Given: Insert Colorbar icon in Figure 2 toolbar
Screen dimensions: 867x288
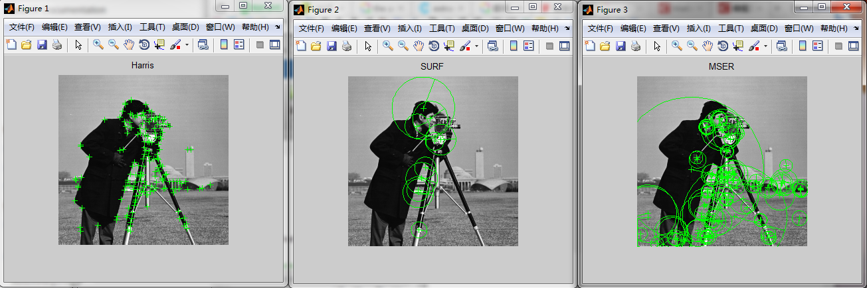Looking at the screenshot, I should pyautogui.click(x=514, y=46).
